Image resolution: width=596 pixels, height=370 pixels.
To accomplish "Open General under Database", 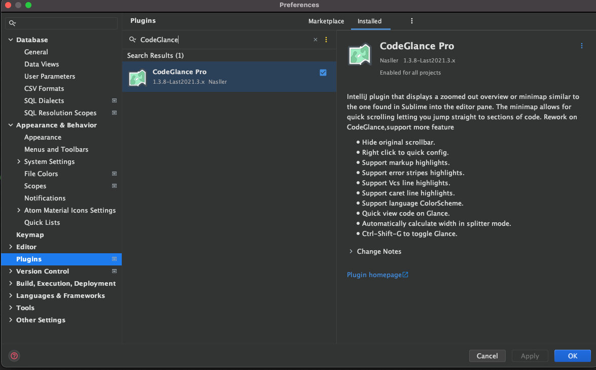I will click(36, 52).
